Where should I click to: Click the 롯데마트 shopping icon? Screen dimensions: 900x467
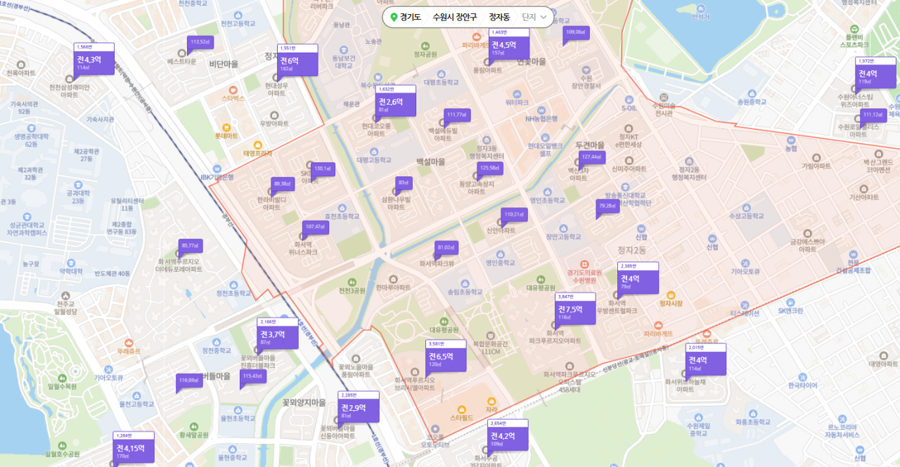227,126
